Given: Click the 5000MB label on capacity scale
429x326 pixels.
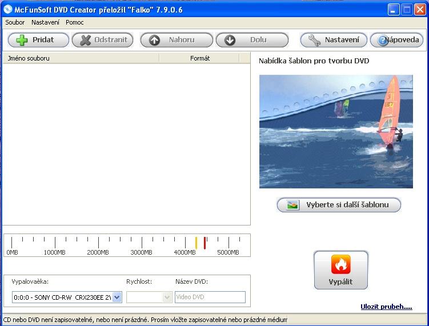Looking at the screenshot, I should click(x=228, y=252).
